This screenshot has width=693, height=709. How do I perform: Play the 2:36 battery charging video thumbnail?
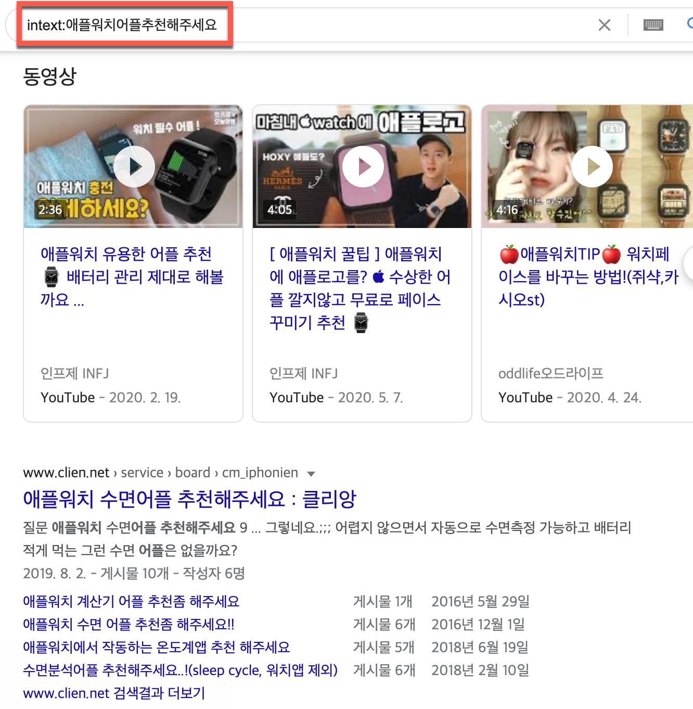[x=133, y=167]
